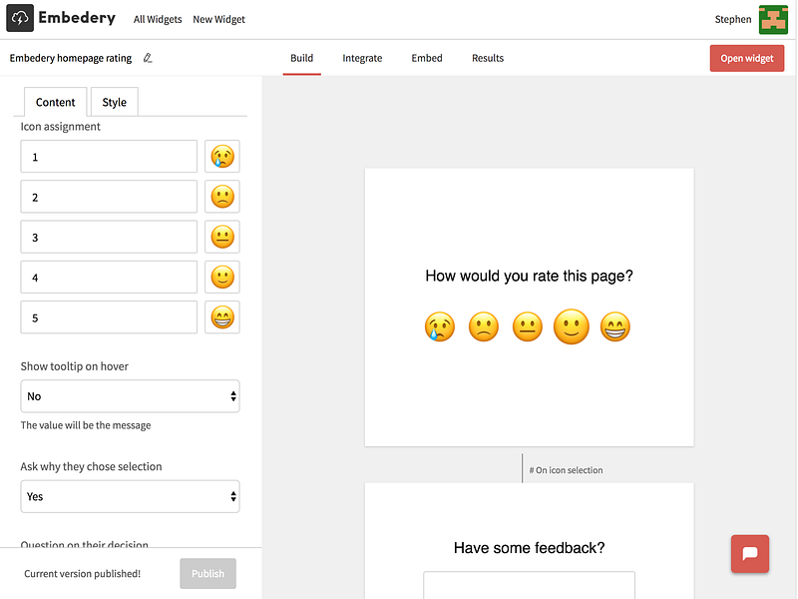Click the feedback text box in the preview
798x599 pixels.
point(530,585)
